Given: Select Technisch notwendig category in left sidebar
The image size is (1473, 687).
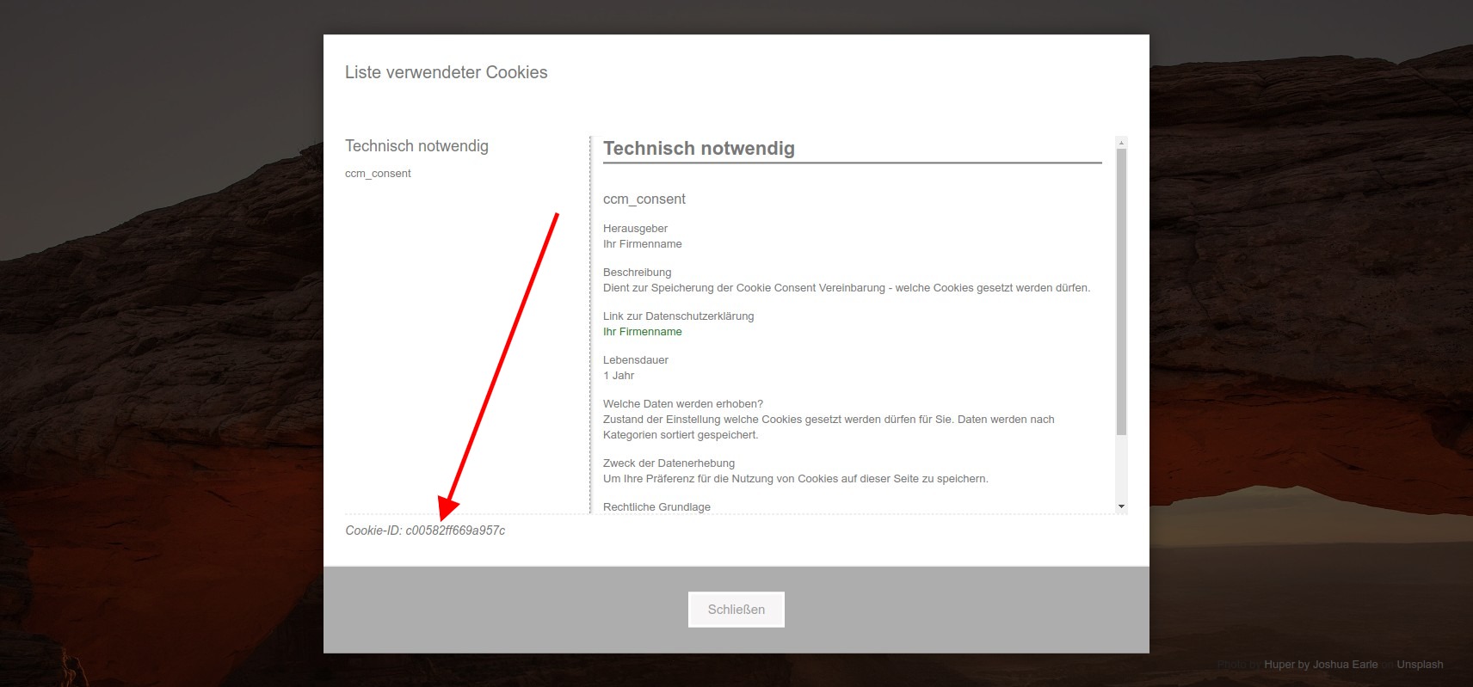Looking at the screenshot, I should coord(416,146).
